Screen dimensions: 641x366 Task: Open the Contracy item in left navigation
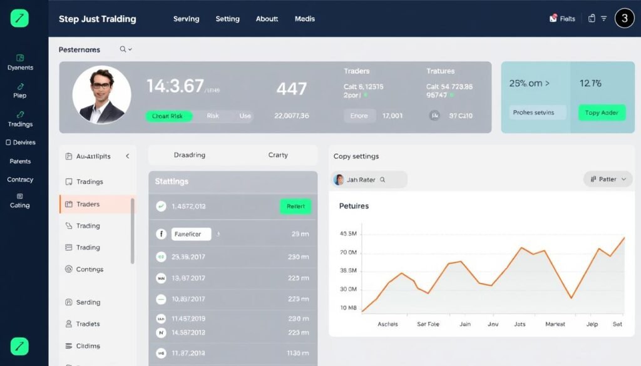click(x=20, y=180)
